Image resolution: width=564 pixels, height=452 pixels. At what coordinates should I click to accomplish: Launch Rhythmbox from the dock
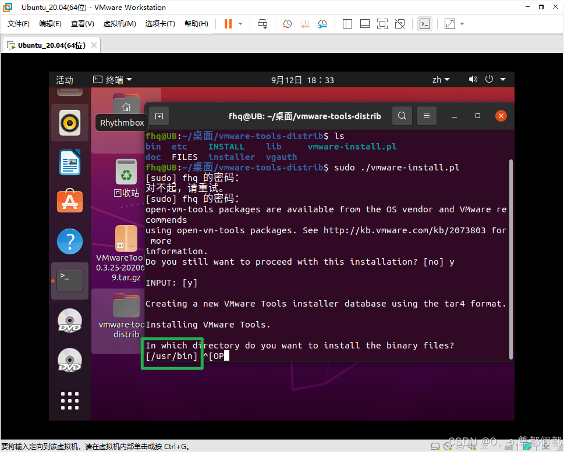70,123
